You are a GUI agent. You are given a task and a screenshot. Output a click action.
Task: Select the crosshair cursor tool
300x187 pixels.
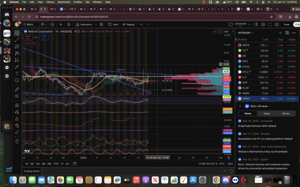[17, 33]
